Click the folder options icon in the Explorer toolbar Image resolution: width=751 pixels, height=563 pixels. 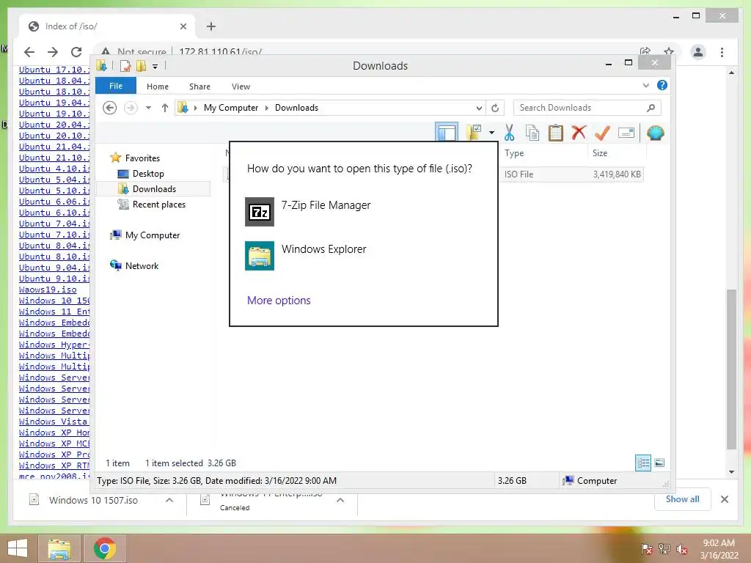[x=474, y=132]
